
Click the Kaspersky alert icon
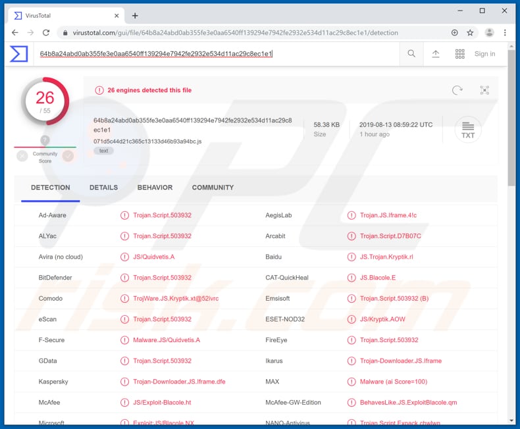tap(124, 382)
